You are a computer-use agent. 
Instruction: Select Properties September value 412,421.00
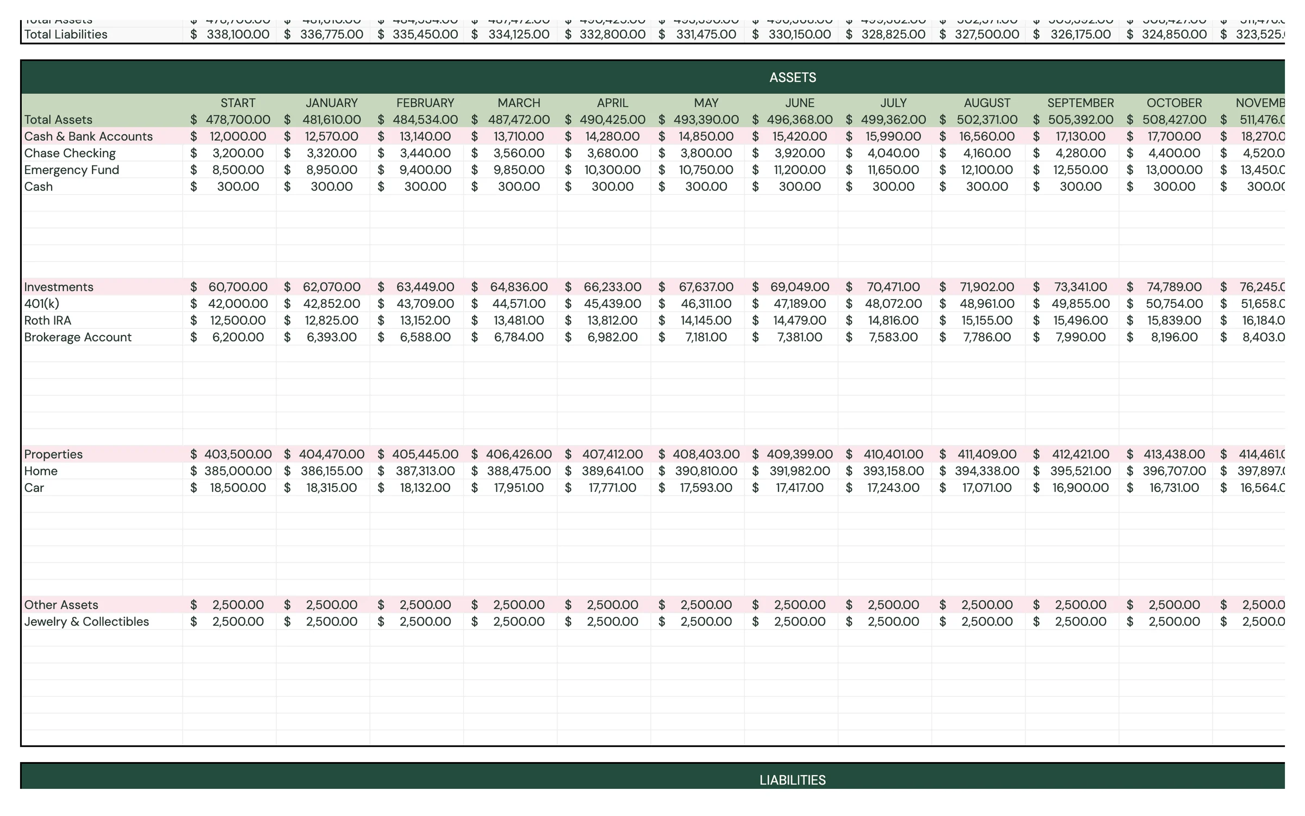click(1080, 454)
